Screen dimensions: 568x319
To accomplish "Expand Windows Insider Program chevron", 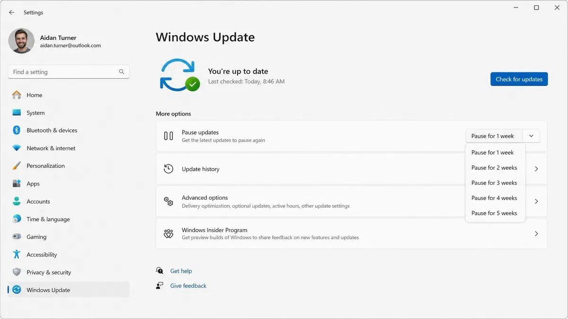I will 536,233.
